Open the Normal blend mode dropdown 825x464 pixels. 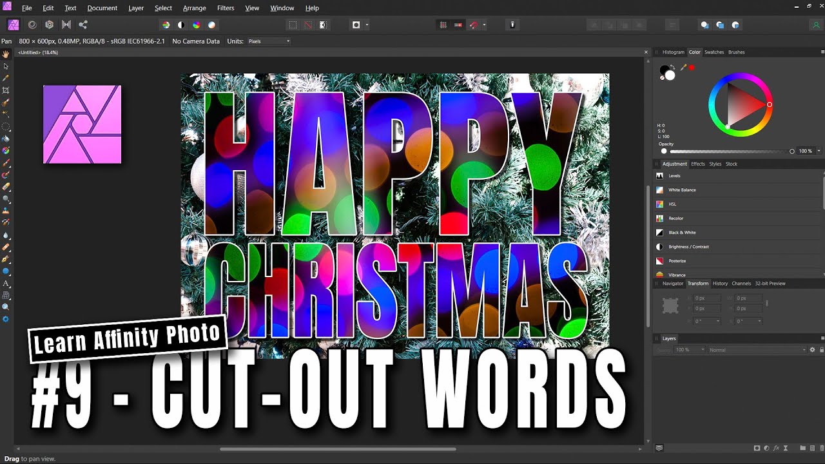click(x=757, y=350)
